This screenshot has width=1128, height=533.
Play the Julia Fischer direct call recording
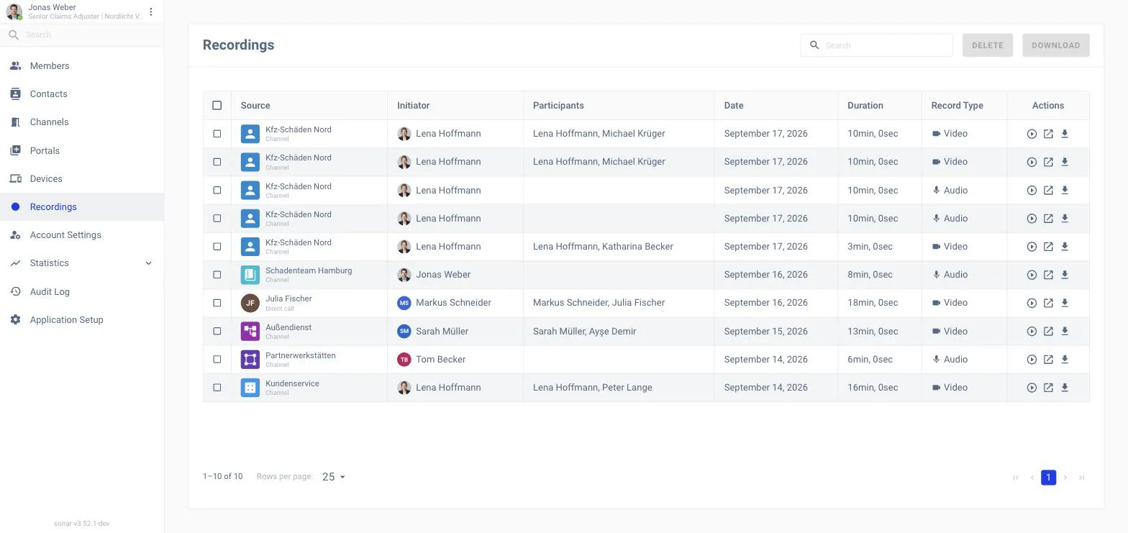pos(1032,303)
